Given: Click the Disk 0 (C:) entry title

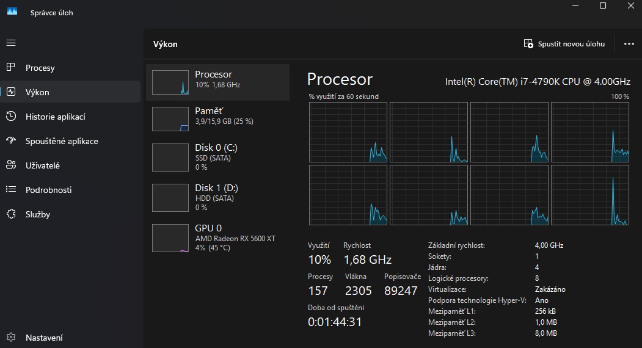Looking at the screenshot, I should coord(216,147).
